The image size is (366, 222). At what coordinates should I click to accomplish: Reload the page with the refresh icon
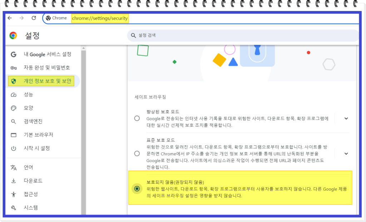34,18
